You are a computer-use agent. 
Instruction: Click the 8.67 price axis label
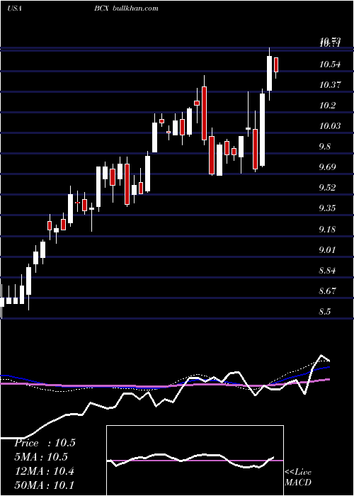(x=327, y=291)
